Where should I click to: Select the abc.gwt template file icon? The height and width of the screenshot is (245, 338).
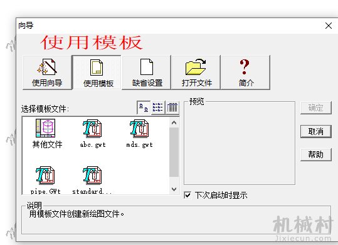tap(92, 129)
